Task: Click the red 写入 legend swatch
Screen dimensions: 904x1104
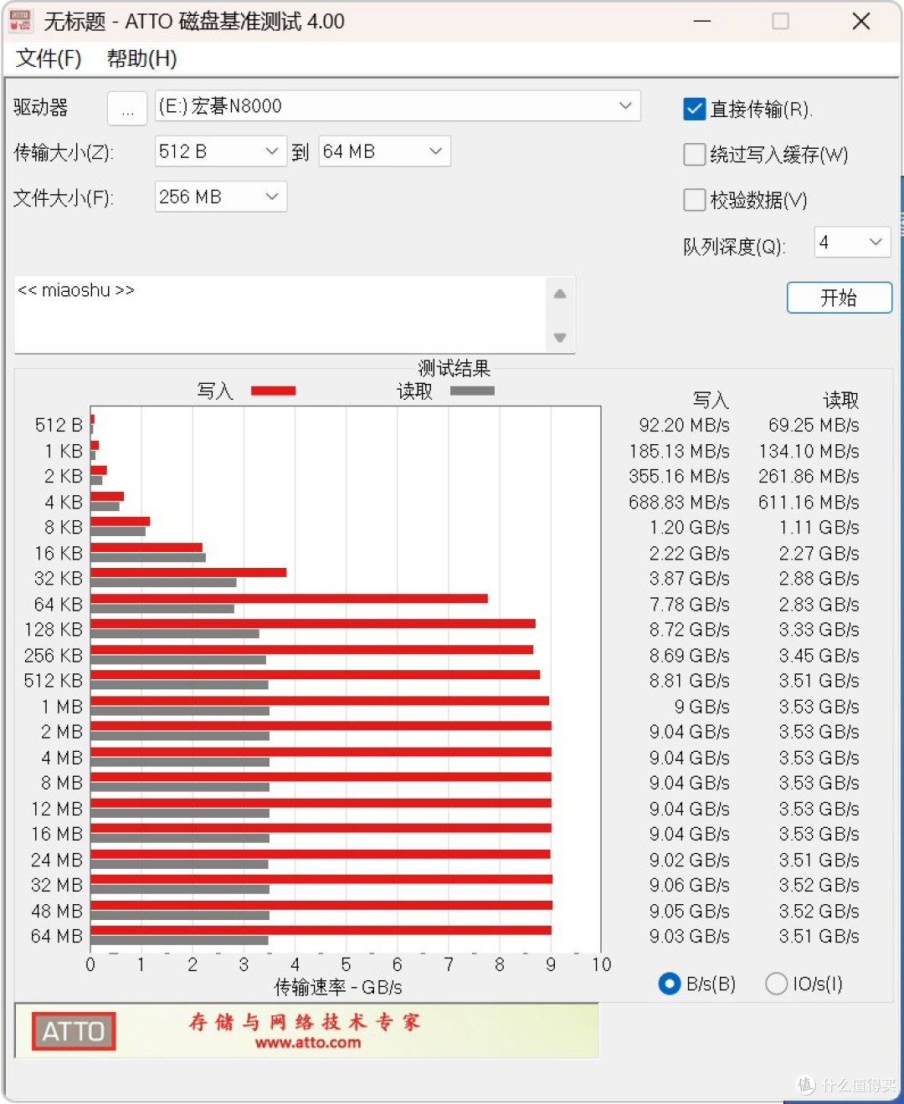Action: [x=273, y=391]
